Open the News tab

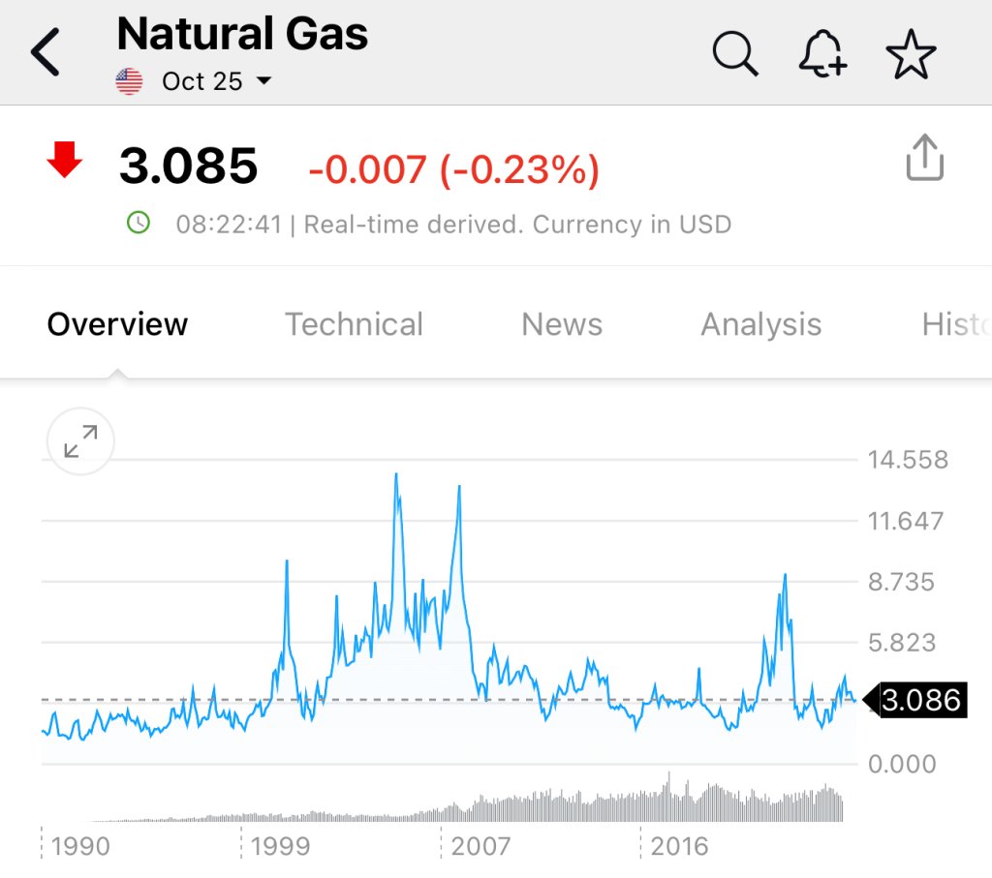[562, 324]
